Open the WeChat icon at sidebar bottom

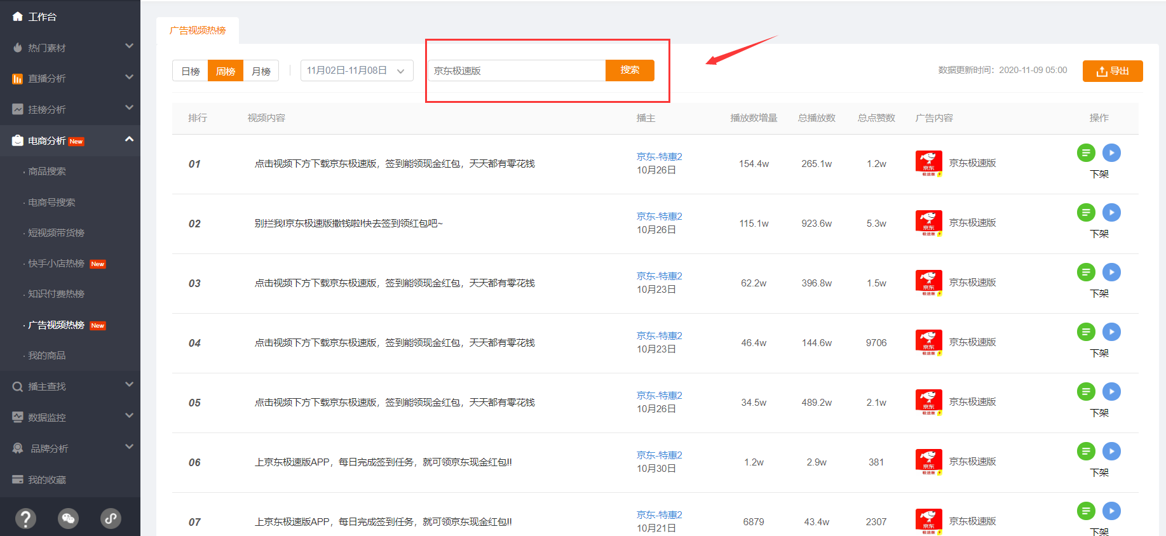[68, 518]
